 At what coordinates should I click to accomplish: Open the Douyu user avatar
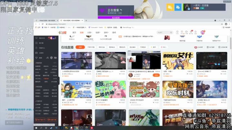(x=203, y=32)
